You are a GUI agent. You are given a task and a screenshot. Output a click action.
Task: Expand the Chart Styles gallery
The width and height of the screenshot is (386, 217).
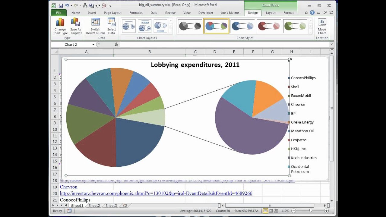point(311,31)
